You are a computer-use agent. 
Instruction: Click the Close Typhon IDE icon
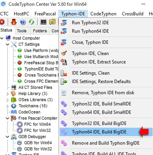click(x=64, y=42)
